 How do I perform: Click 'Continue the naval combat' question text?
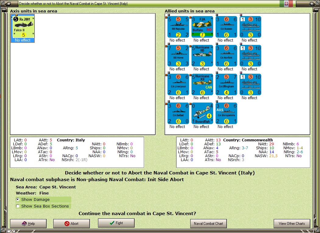(x=137, y=214)
